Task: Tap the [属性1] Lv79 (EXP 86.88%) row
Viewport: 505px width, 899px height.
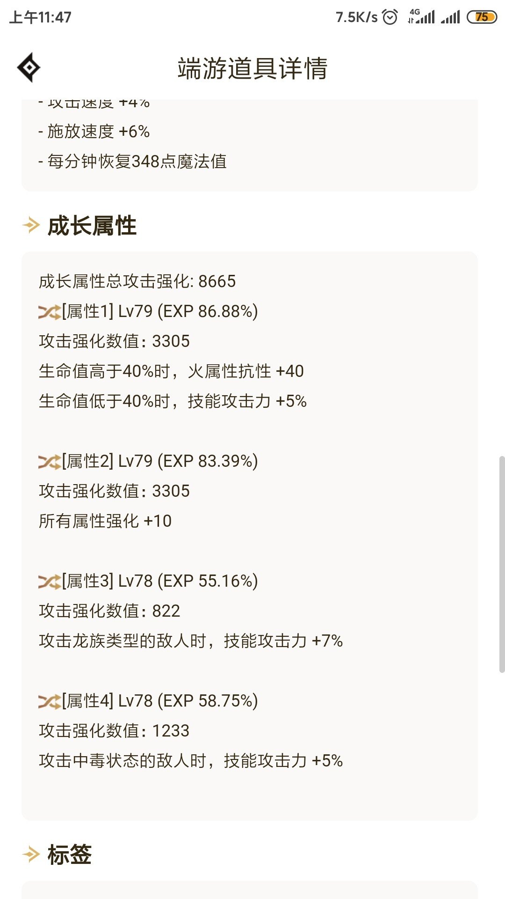Action: pos(148,312)
